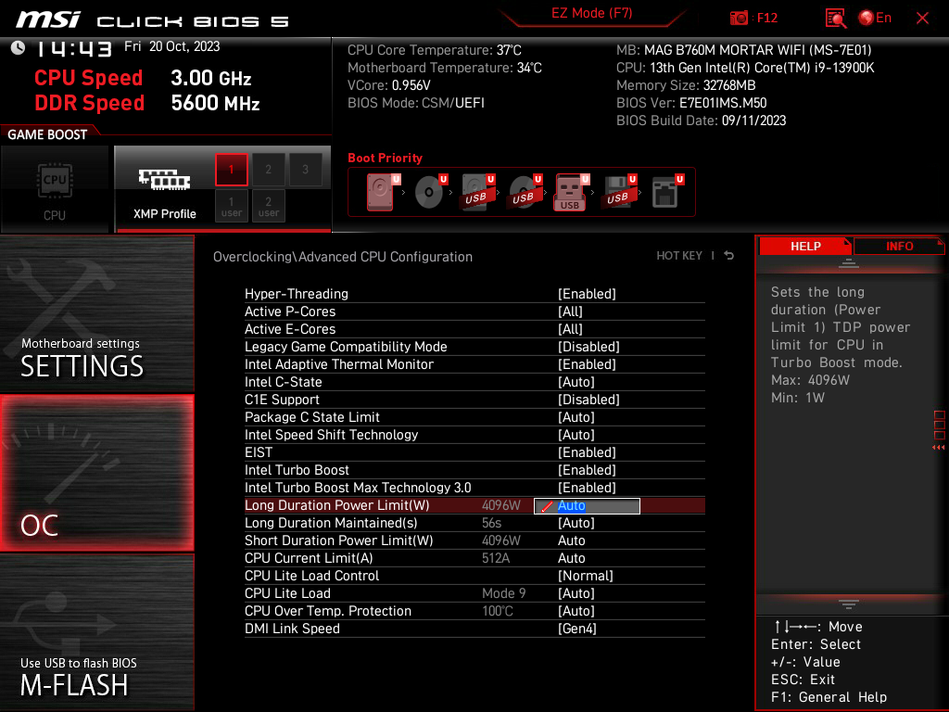Viewport: 949px width, 712px height.
Task: Close the BIOS with the red X
Action: 922,19
